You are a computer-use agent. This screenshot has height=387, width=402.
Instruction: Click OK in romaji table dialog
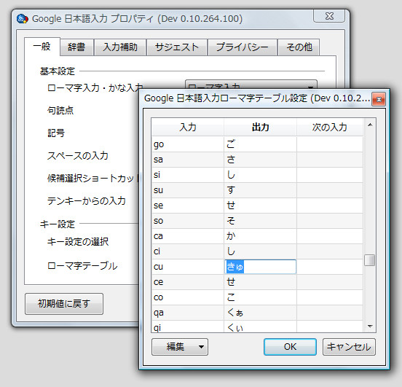pos(290,347)
